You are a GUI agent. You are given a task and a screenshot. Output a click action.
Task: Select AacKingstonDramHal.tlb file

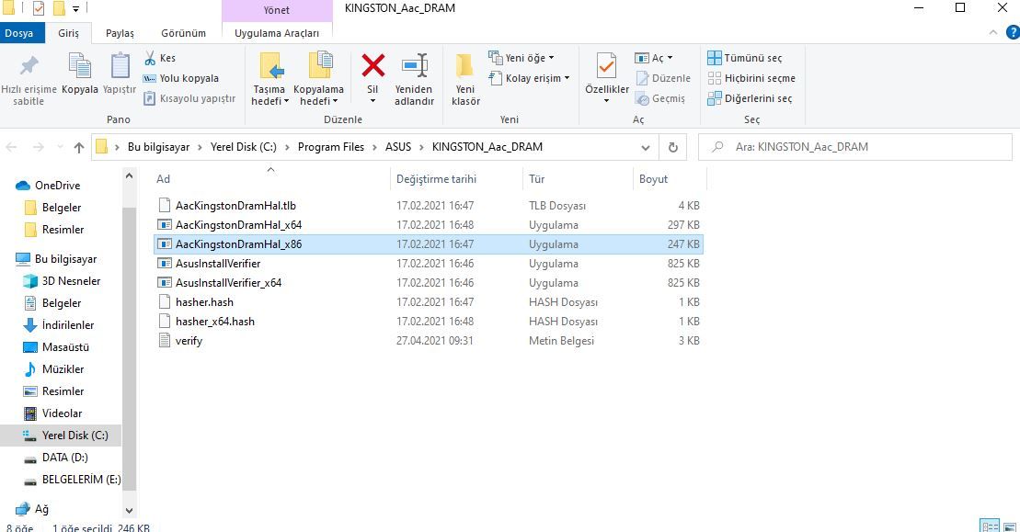430,205
